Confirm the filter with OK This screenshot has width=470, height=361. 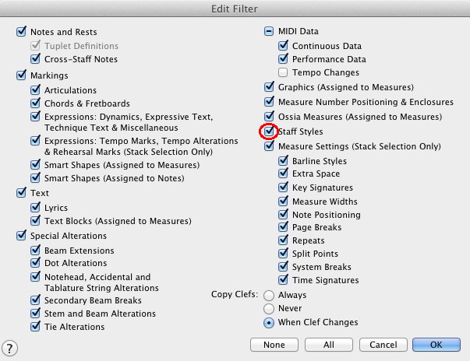(436, 345)
